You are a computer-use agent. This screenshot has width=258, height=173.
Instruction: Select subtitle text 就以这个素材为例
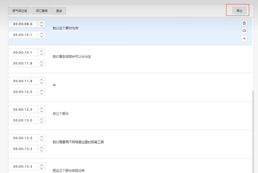pos(65,28)
